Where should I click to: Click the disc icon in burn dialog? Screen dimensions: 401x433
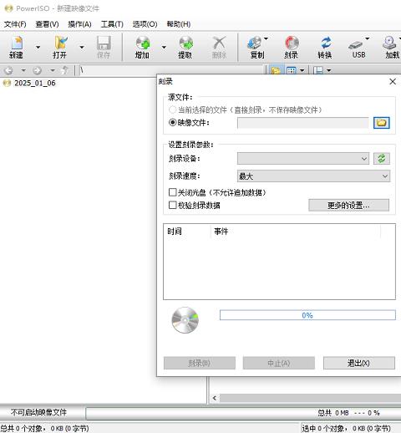(x=185, y=320)
